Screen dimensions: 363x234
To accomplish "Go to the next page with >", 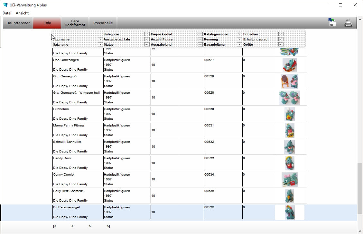I will pyautogui.click(x=90, y=226).
